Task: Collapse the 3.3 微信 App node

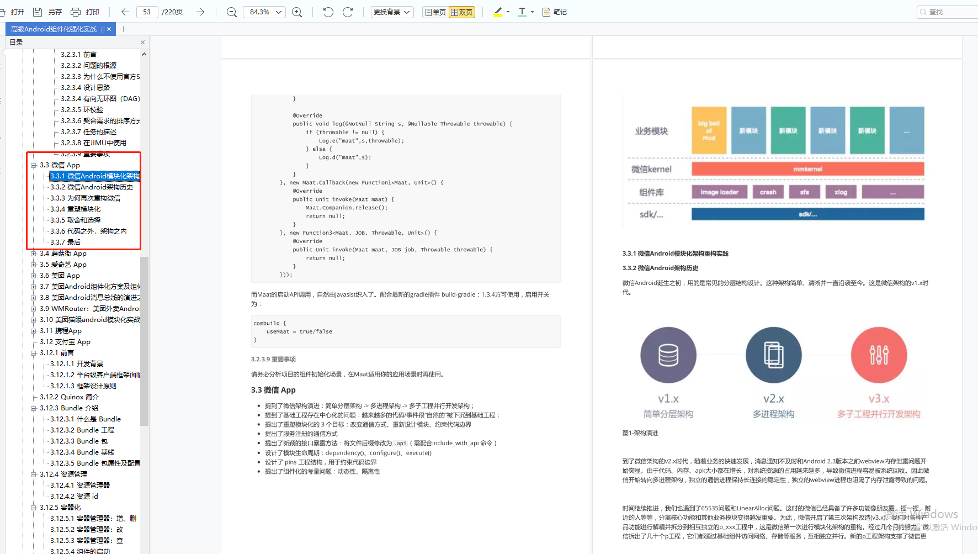Action: point(34,165)
